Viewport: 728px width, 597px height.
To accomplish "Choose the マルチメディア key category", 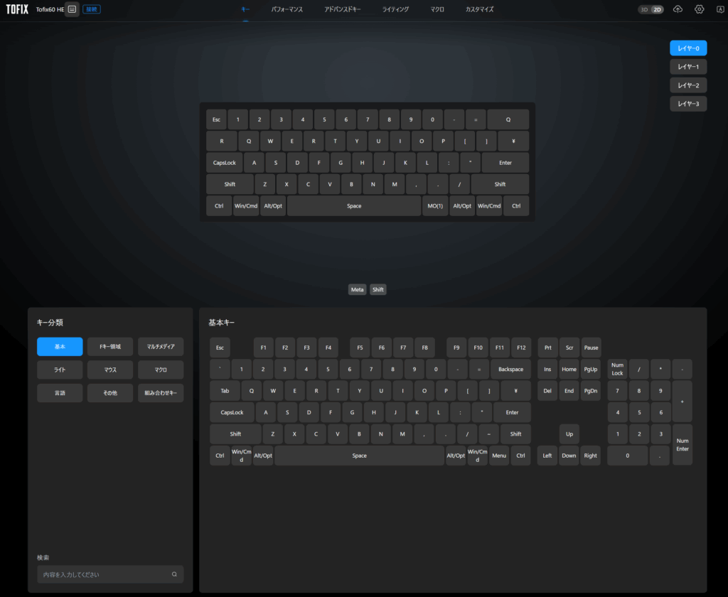I will pyautogui.click(x=161, y=347).
